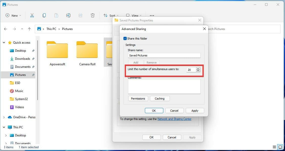Select ESD folder in navigation pane
The width and height of the screenshot is (285, 151).
(17, 83)
